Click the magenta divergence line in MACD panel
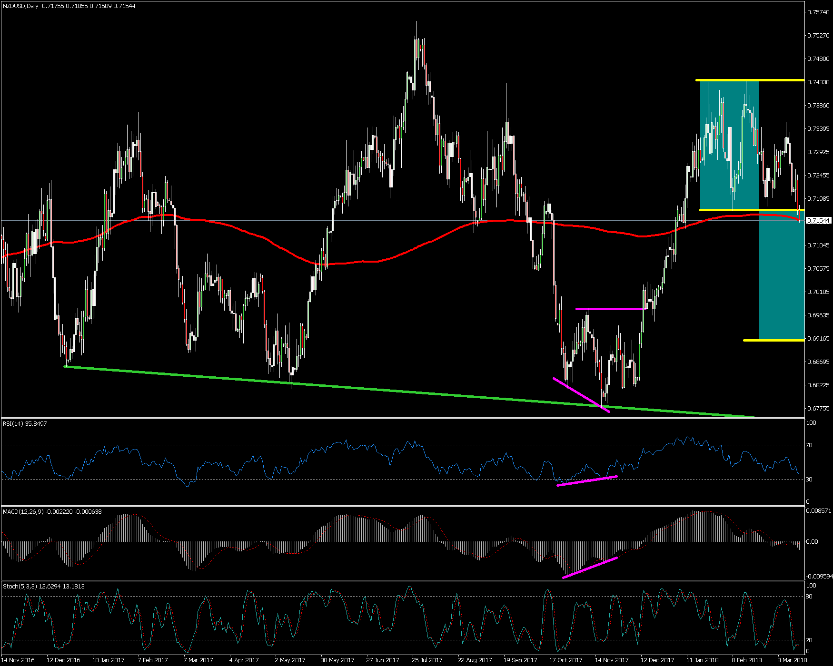This screenshot has height=666, width=833. pos(589,567)
